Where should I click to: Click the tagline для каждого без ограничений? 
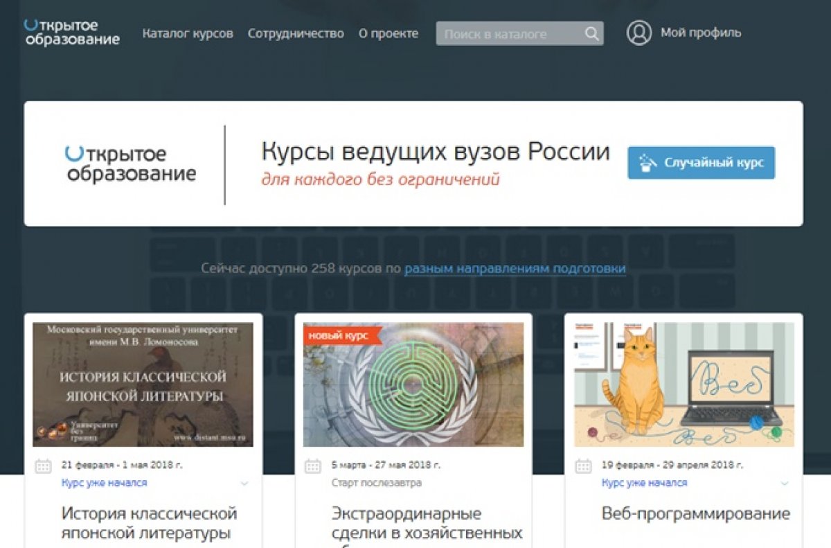[x=380, y=180]
